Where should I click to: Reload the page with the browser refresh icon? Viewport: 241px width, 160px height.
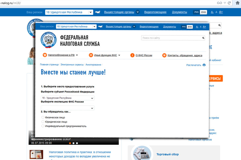click(229, 3)
